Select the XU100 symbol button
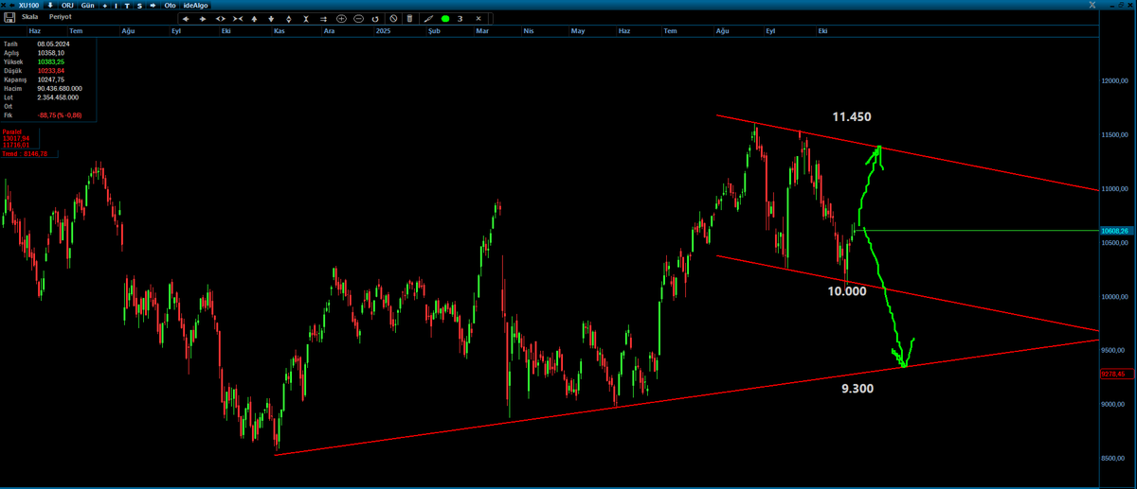This screenshot has width=1137, height=489. (28, 5)
